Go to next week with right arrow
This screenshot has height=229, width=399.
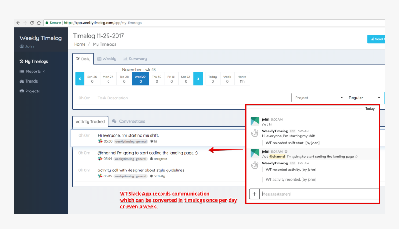pyautogui.click(x=198, y=79)
